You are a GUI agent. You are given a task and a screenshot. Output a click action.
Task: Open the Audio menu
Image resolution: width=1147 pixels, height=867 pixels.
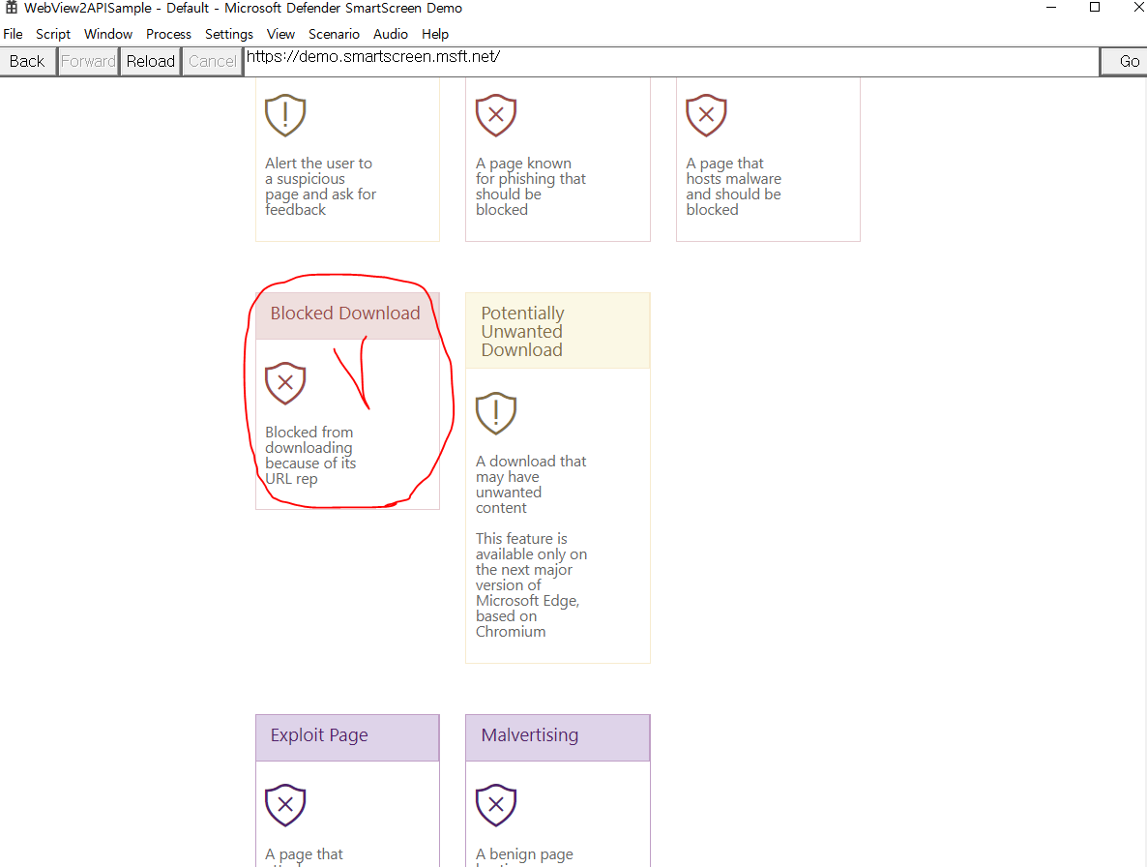390,34
